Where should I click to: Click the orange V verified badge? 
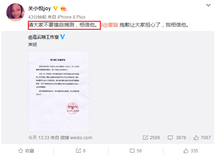click(56, 8)
